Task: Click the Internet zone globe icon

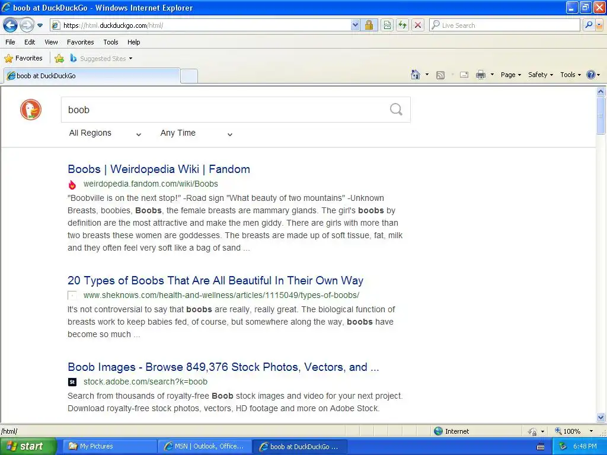Action: pyautogui.click(x=438, y=431)
